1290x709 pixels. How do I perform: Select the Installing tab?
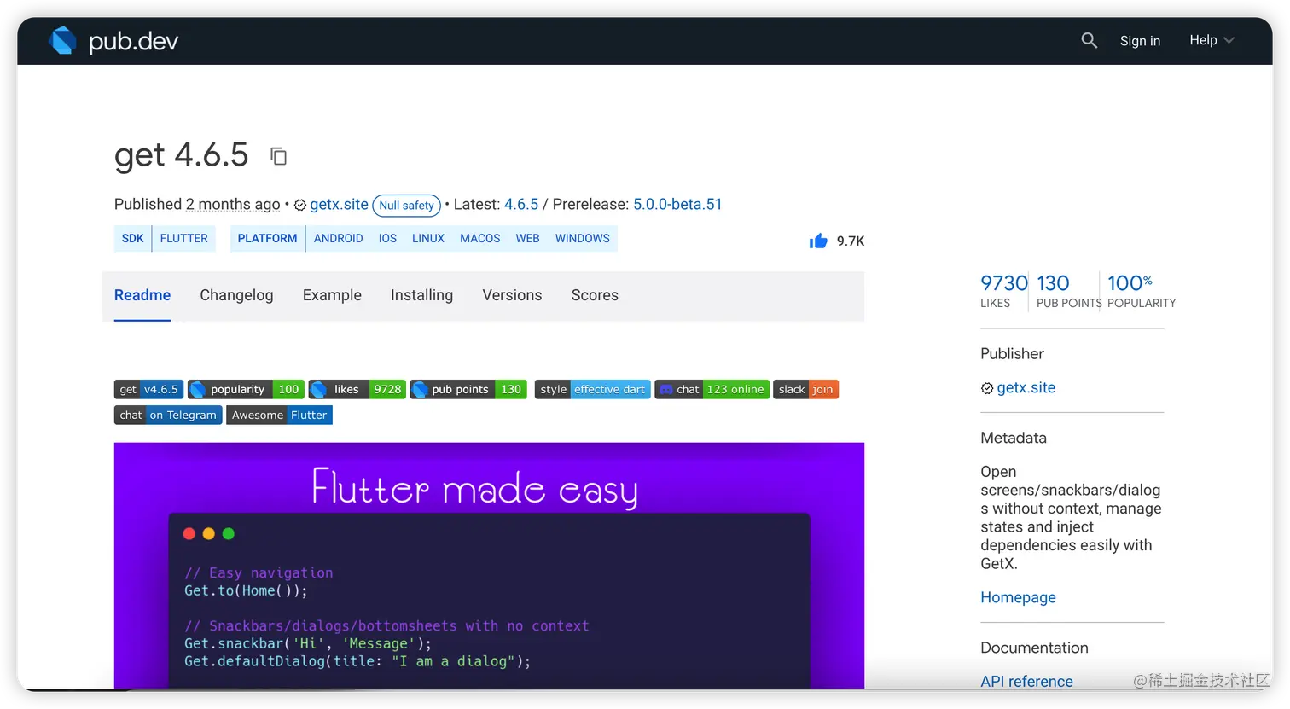[x=421, y=295]
